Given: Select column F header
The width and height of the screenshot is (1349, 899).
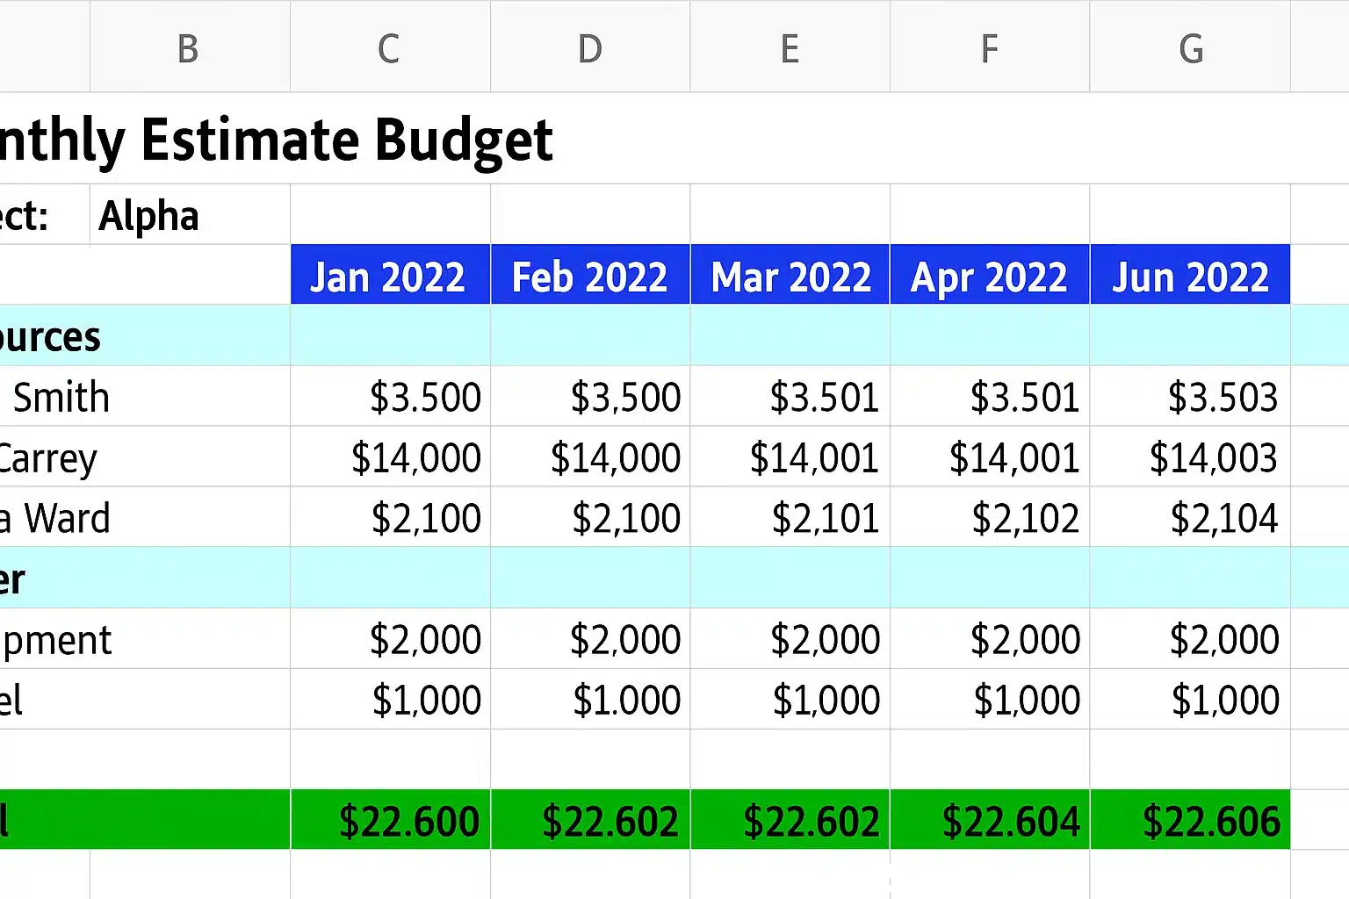Looking at the screenshot, I should [990, 47].
